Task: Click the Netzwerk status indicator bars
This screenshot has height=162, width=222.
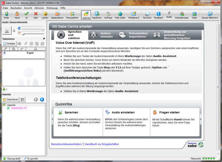Action: point(209,159)
